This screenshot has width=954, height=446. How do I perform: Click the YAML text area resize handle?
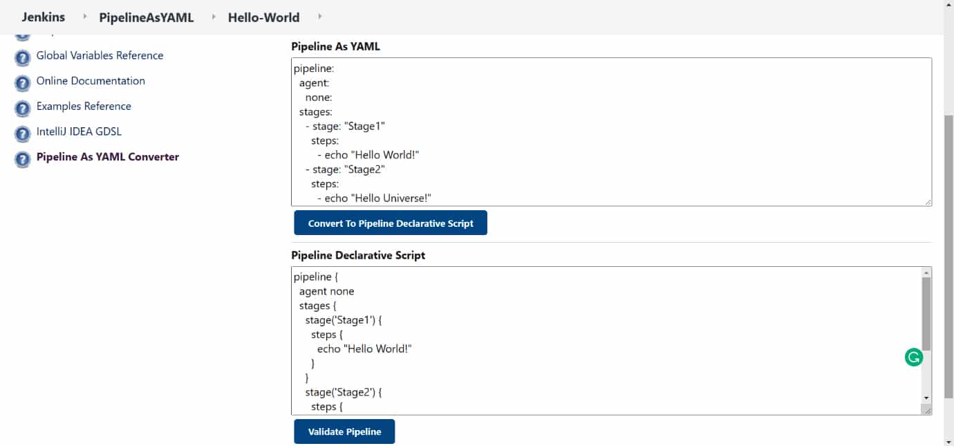(927, 201)
